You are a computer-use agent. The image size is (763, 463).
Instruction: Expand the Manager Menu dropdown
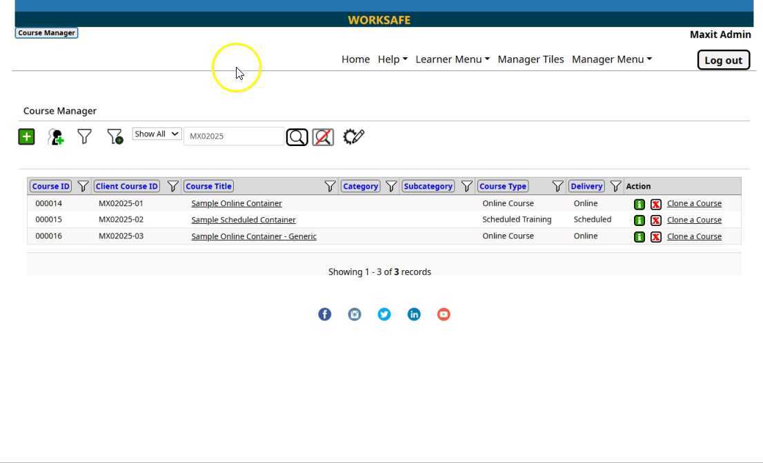611,59
